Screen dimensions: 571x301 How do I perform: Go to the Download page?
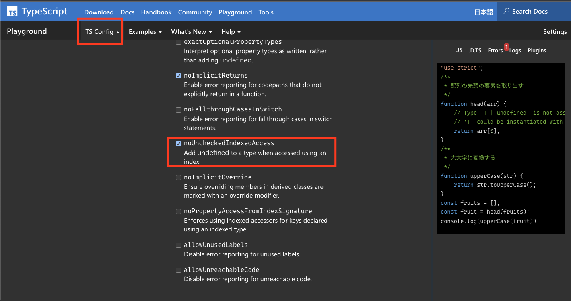[99, 12]
